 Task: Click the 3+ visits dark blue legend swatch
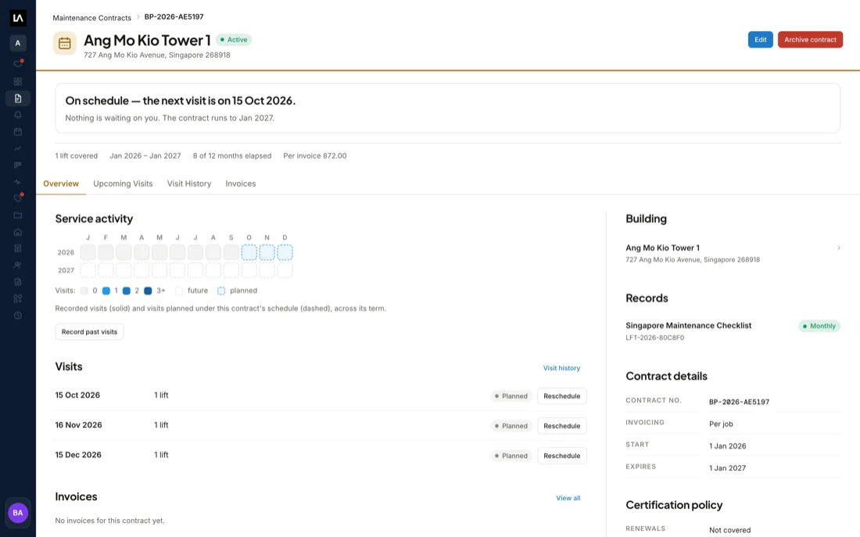148,291
